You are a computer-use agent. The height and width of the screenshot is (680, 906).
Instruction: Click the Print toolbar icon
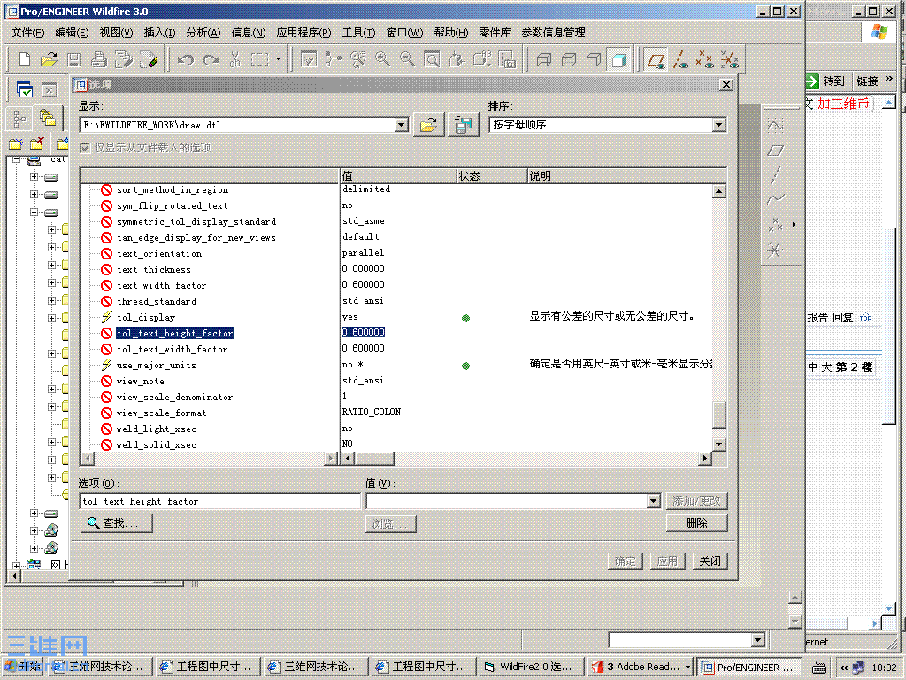click(98, 59)
